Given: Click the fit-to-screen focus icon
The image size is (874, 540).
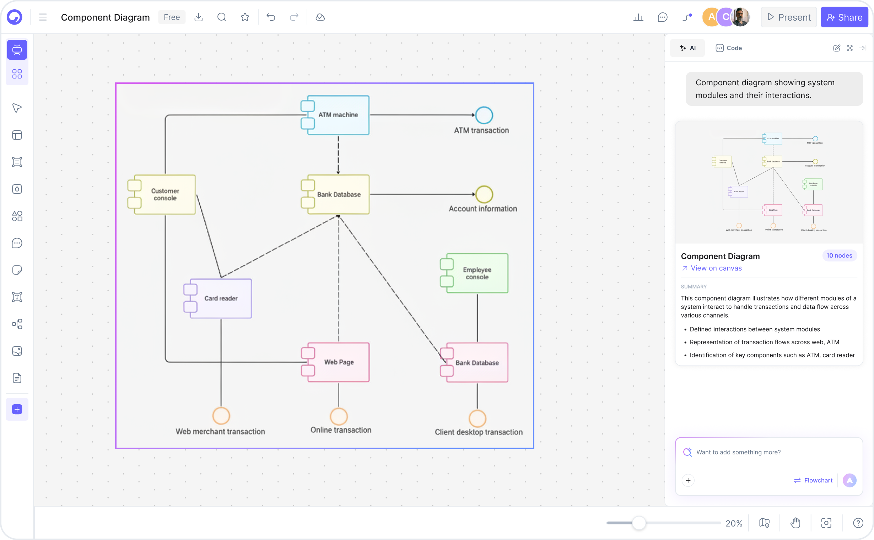Looking at the screenshot, I should pos(826,523).
